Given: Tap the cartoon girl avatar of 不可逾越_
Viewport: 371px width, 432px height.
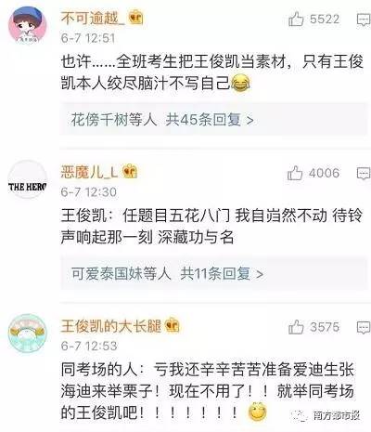Looking at the screenshot, I should click(x=28, y=25).
